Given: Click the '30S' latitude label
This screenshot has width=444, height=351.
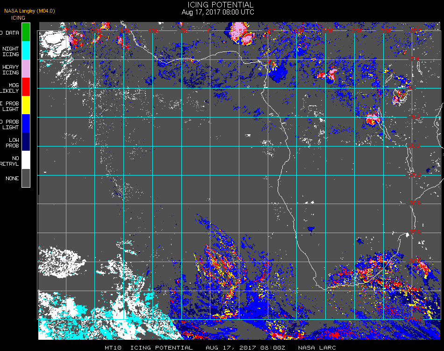Looking at the screenshot, I should click(x=415, y=261).
